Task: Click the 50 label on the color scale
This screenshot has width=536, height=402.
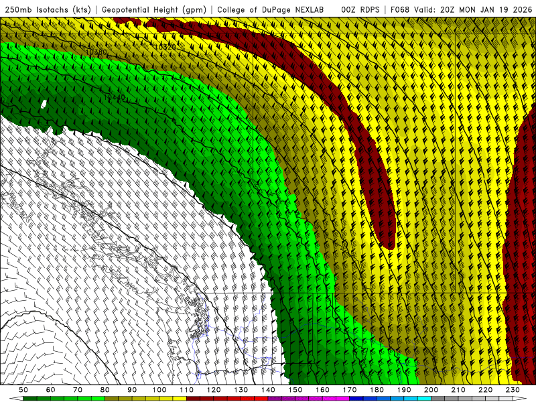Action: [23, 390]
